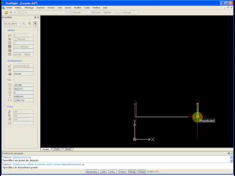
Task: Pin the Properties panel
Action: coord(35,17)
